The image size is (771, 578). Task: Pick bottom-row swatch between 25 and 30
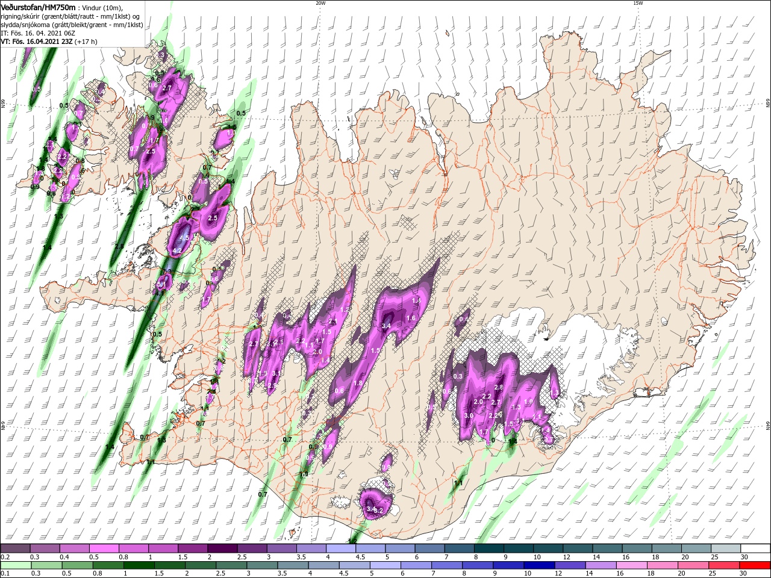pos(725,565)
